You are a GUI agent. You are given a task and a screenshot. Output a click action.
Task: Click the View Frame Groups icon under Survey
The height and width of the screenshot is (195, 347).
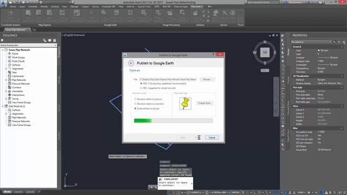(10, 102)
